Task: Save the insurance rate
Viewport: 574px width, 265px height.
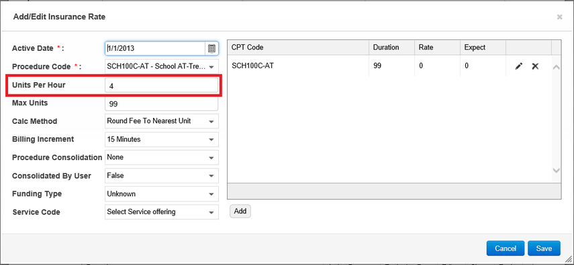Action: [x=544, y=248]
